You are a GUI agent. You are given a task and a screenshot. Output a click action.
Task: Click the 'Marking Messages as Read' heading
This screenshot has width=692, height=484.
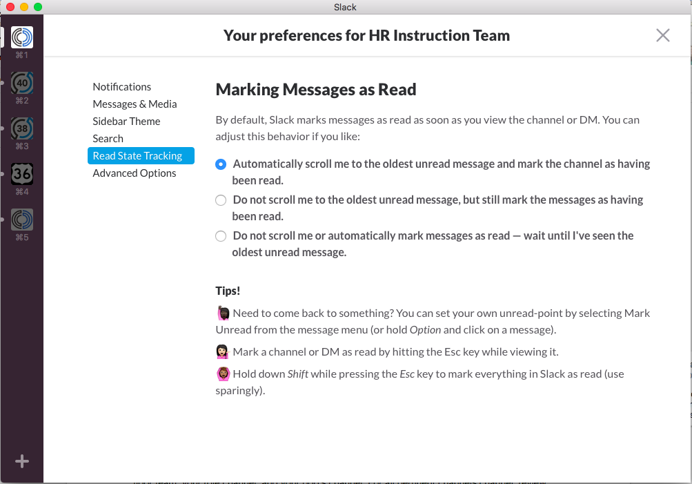316,90
